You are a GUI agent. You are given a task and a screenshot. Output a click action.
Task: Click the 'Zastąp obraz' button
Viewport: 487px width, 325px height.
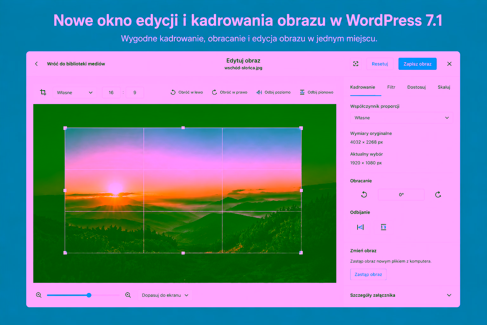click(368, 275)
